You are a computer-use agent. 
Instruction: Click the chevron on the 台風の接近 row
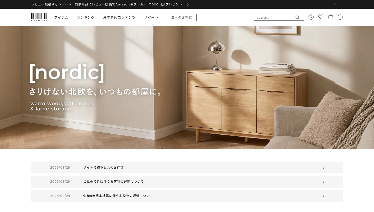(x=323, y=182)
